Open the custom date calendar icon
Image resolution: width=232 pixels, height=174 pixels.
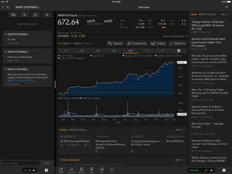coord(179,51)
